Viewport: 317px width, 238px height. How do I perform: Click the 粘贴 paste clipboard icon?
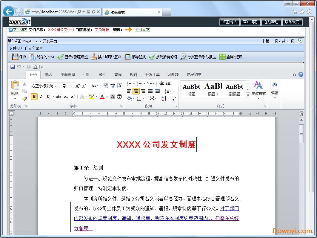pos(15,86)
